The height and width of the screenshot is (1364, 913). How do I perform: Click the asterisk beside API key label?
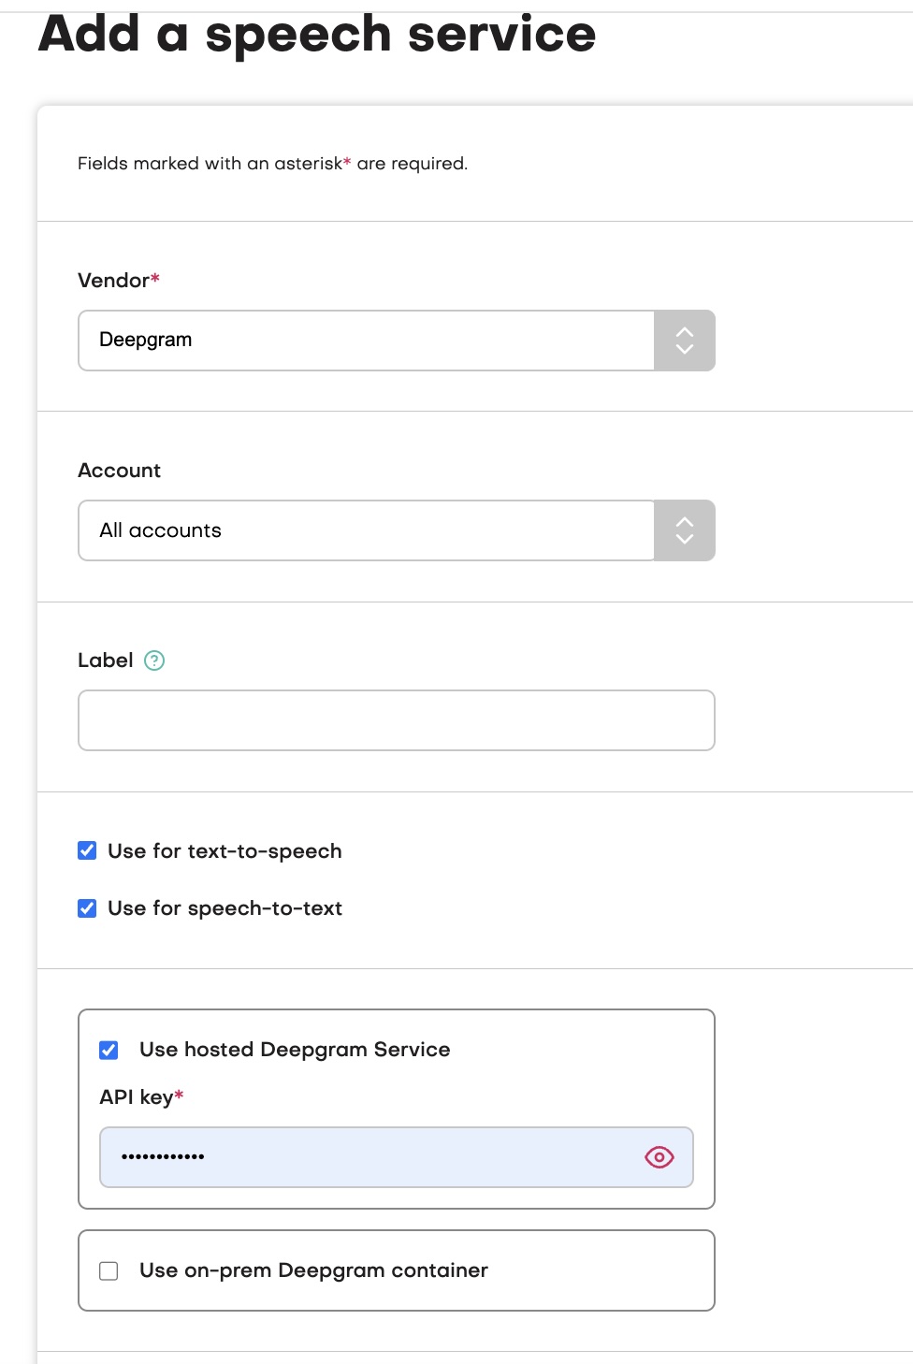[178, 1096]
